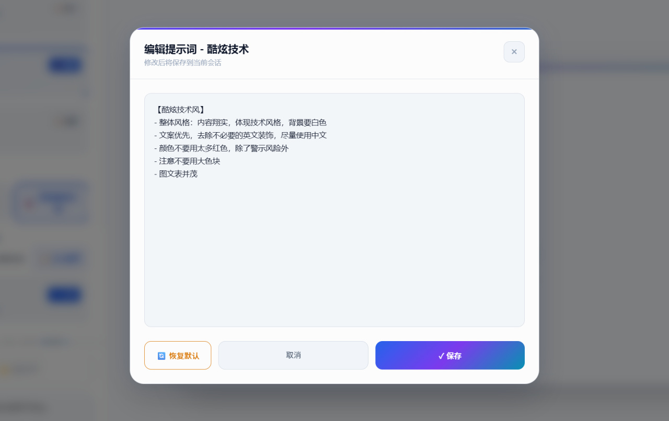Place cursor at end of 图文表并茂
This screenshot has height=421, width=669.
pos(198,174)
